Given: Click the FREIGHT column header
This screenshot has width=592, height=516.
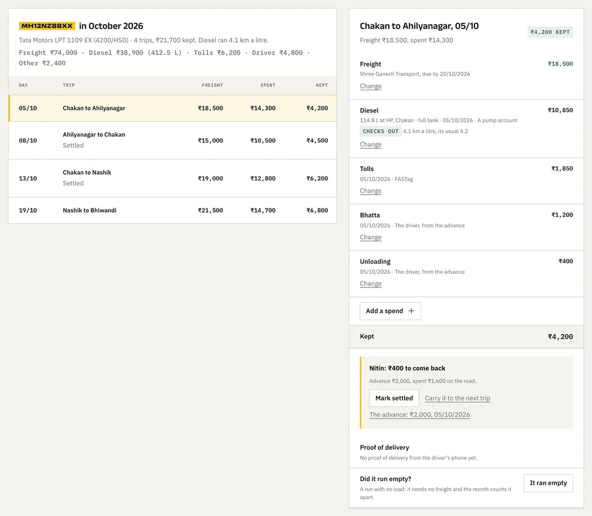Looking at the screenshot, I should tap(212, 85).
